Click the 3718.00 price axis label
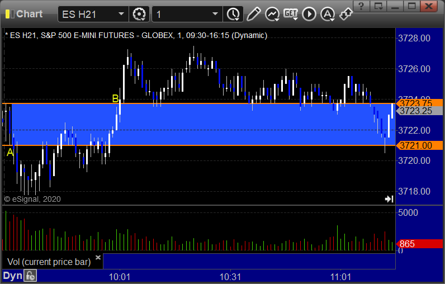Viewport: 445px width, 284px height. coord(414,191)
